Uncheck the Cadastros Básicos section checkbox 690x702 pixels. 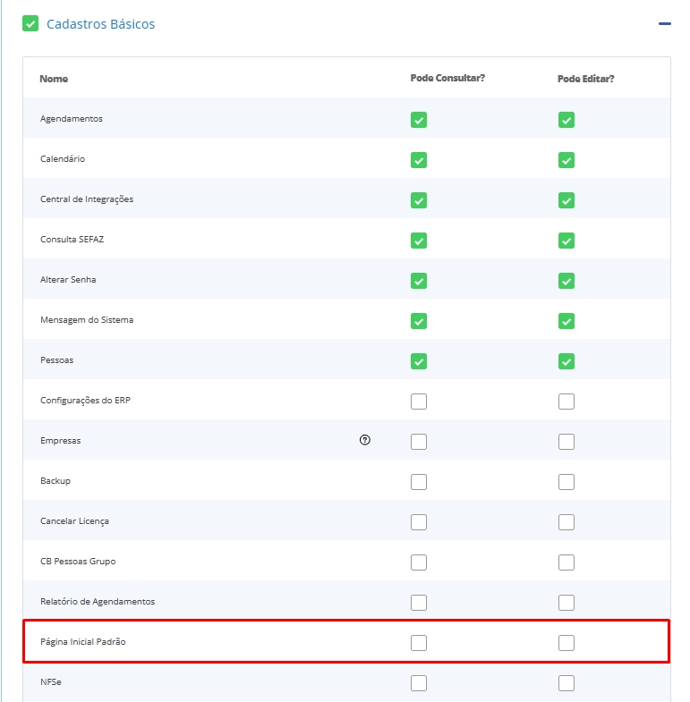click(x=30, y=24)
